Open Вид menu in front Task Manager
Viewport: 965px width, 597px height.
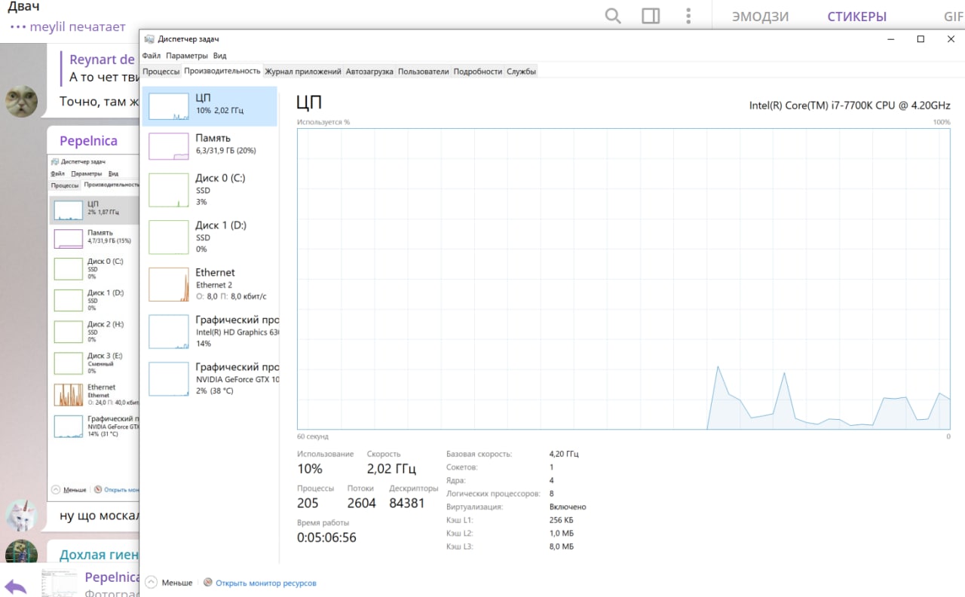coord(219,56)
